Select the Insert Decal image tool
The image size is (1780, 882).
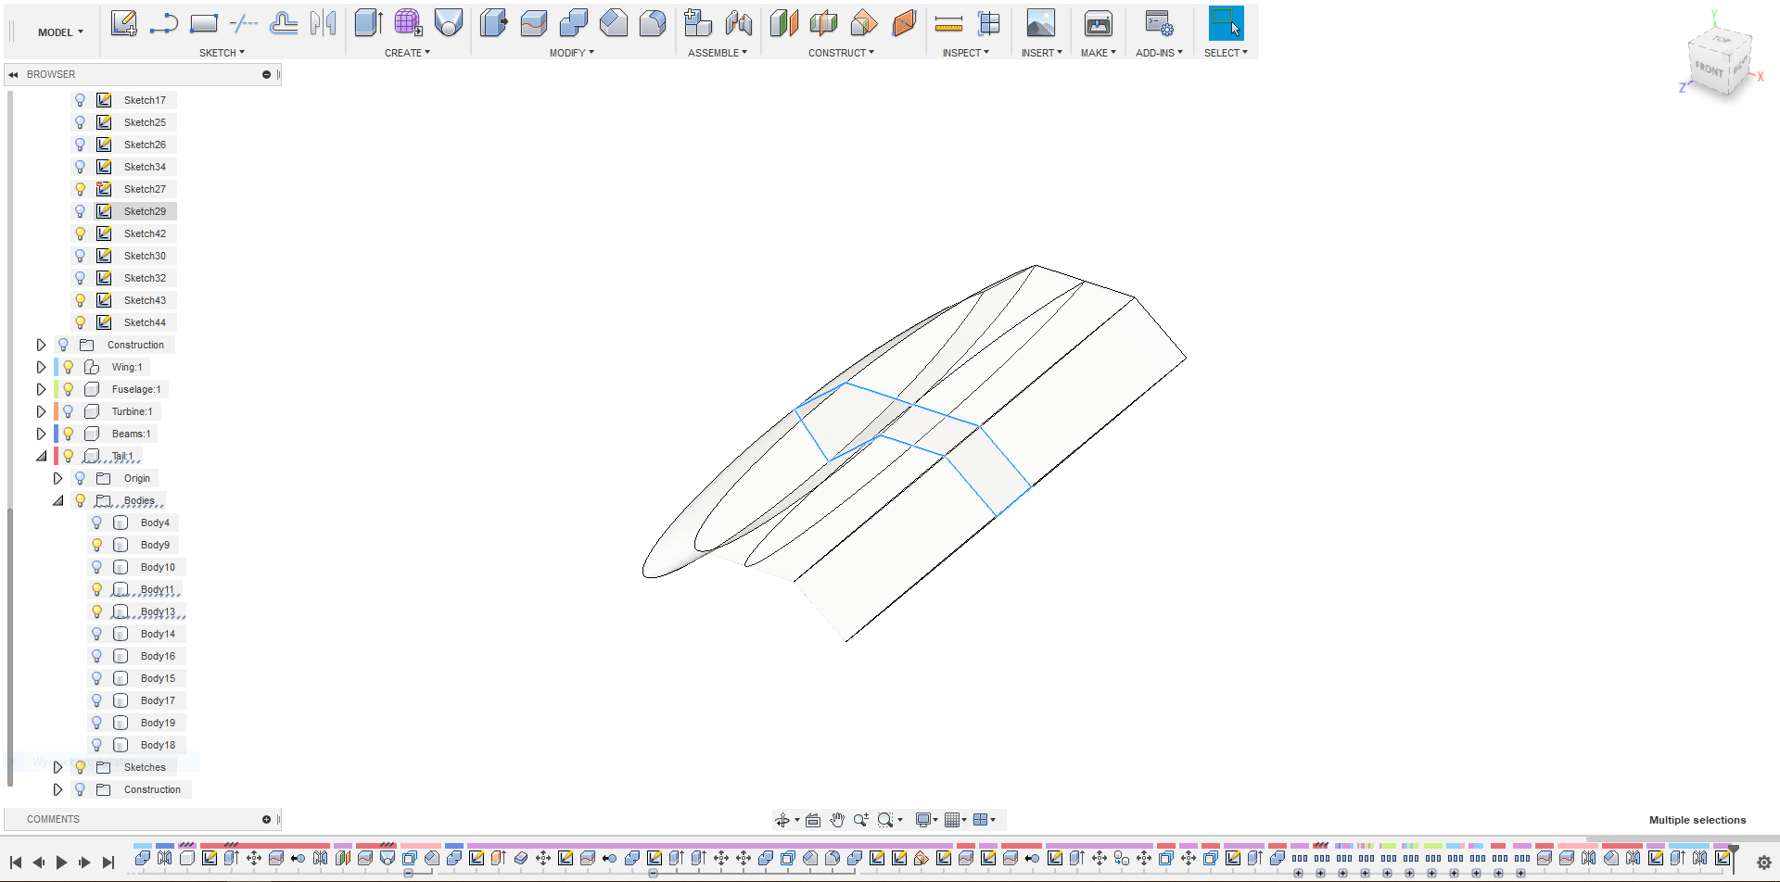click(x=1041, y=23)
